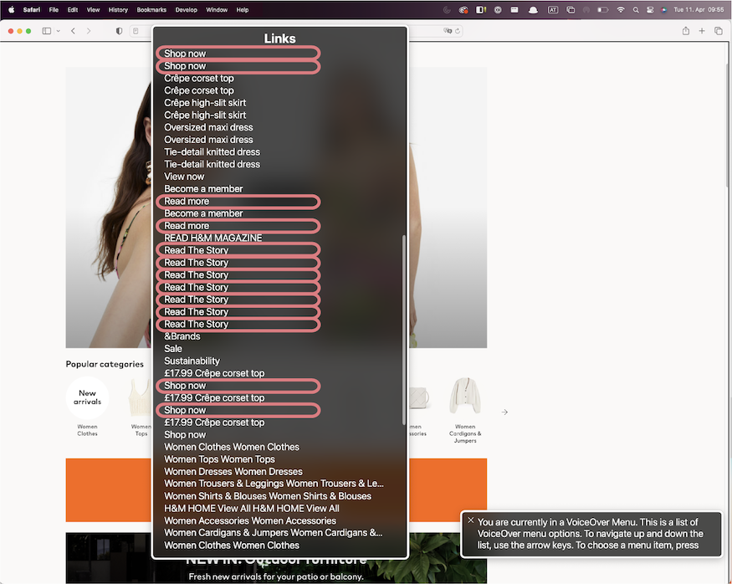Open the Safari menu

coord(32,10)
